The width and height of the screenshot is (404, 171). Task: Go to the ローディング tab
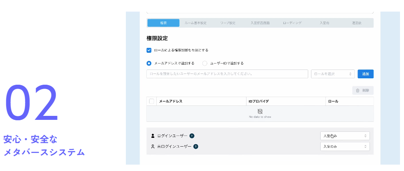click(292, 23)
